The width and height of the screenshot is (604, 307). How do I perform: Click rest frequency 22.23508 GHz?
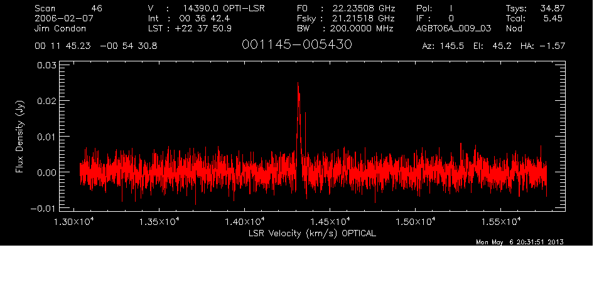pos(364,8)
